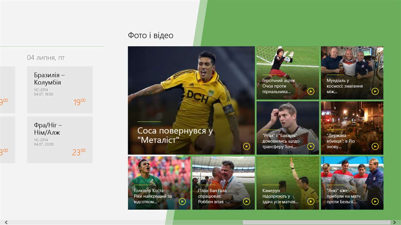401x225 pixels.
Task: Click play icon on Героїчний ацтек Очоа tile
Action: click(x=311, y=91)
